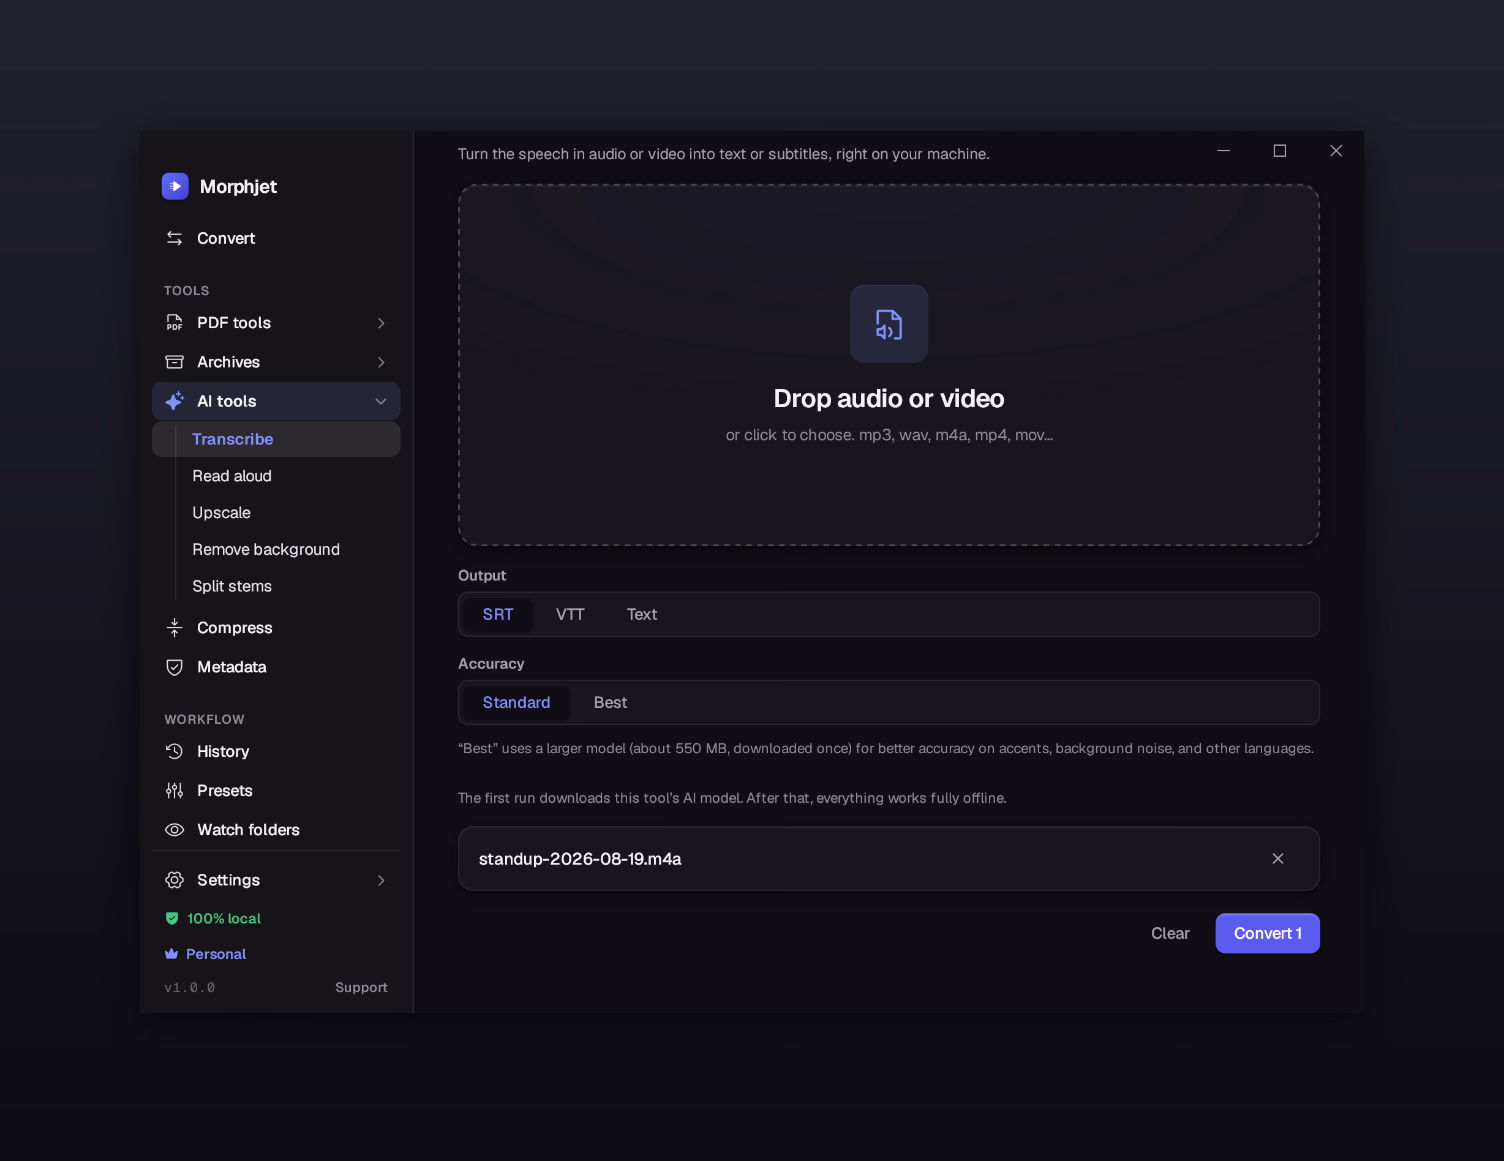Click the standup-2026-08-19.m4a file name
The width and height of the screenshot is (1504, 1161).
580,859
